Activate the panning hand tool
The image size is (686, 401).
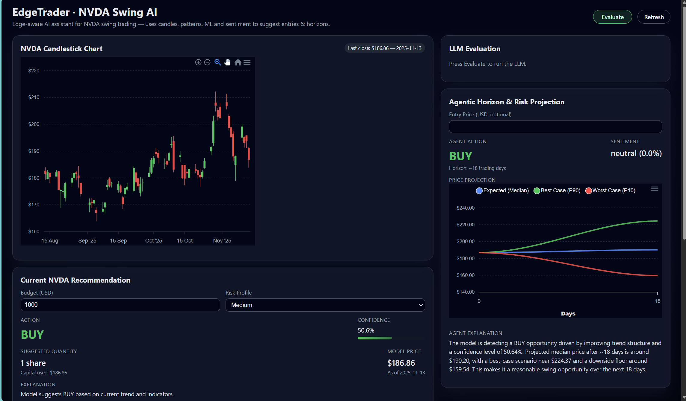(x=228, y=62)
